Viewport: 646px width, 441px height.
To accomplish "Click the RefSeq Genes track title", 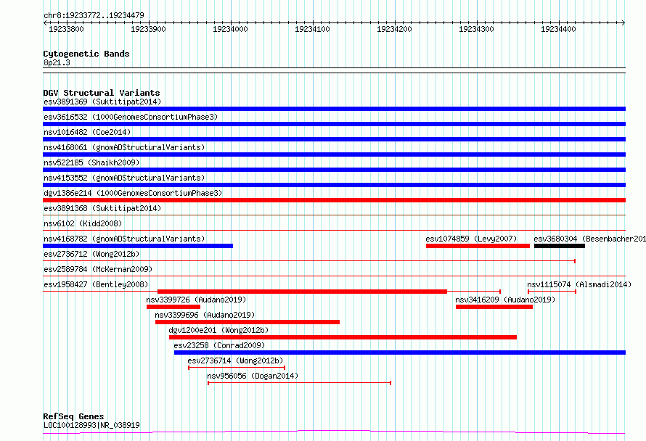I will (x=74, y=416).
